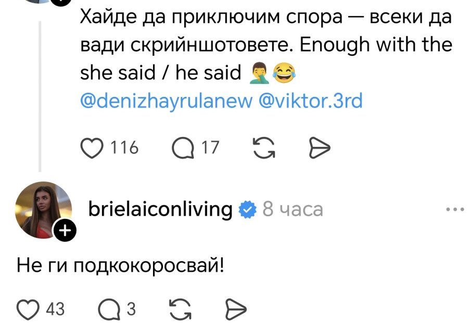Repost the top post about screenshots
Image resolution: width=470 pixels, height=334 pixels.
click(x=263, y=148)
